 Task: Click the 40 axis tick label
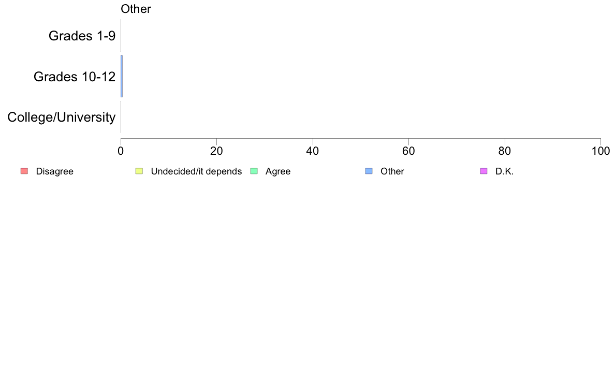click(x=313, y=151)
